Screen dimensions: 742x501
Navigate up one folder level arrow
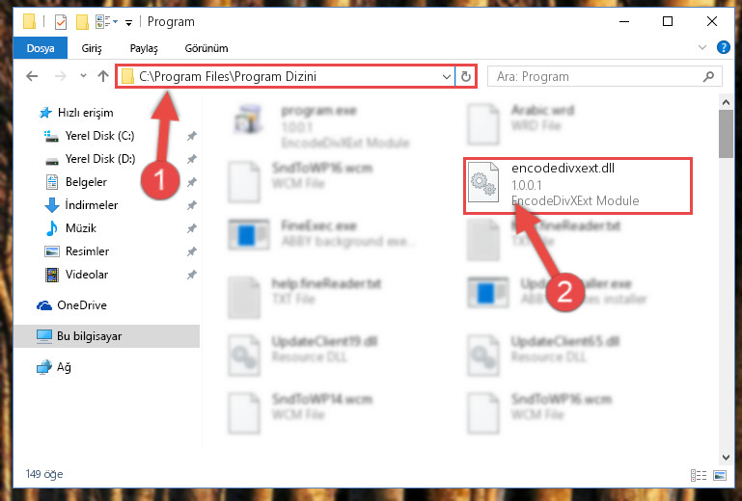pos(102,76)
